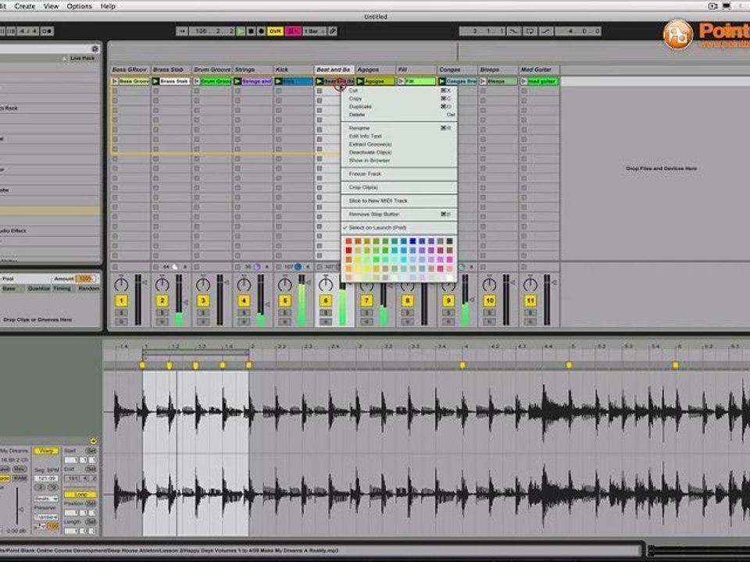Launch the Agogos clip
The image size is (750, 562).
coord(360,81)
